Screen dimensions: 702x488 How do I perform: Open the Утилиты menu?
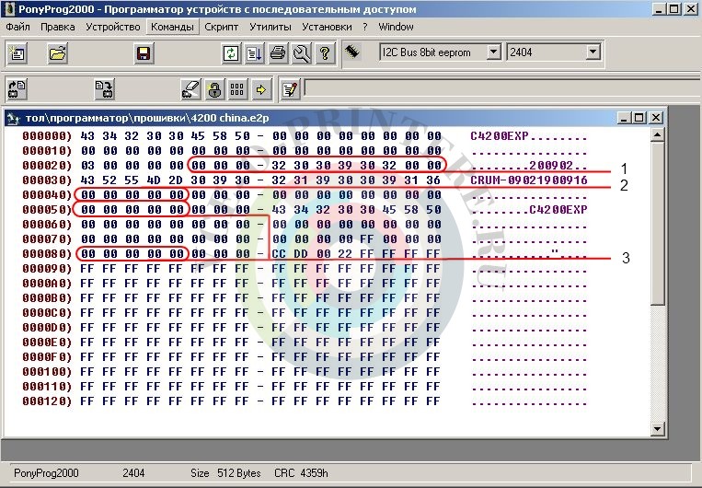click(270, 27)
